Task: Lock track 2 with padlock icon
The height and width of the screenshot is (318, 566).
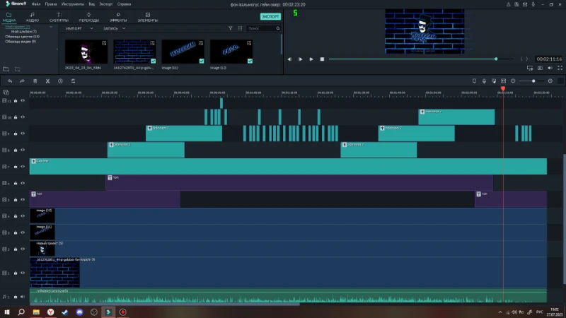Action: click(x=16, y=249)
